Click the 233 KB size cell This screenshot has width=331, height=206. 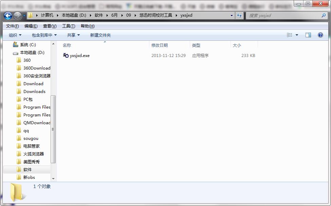(248, 56)
